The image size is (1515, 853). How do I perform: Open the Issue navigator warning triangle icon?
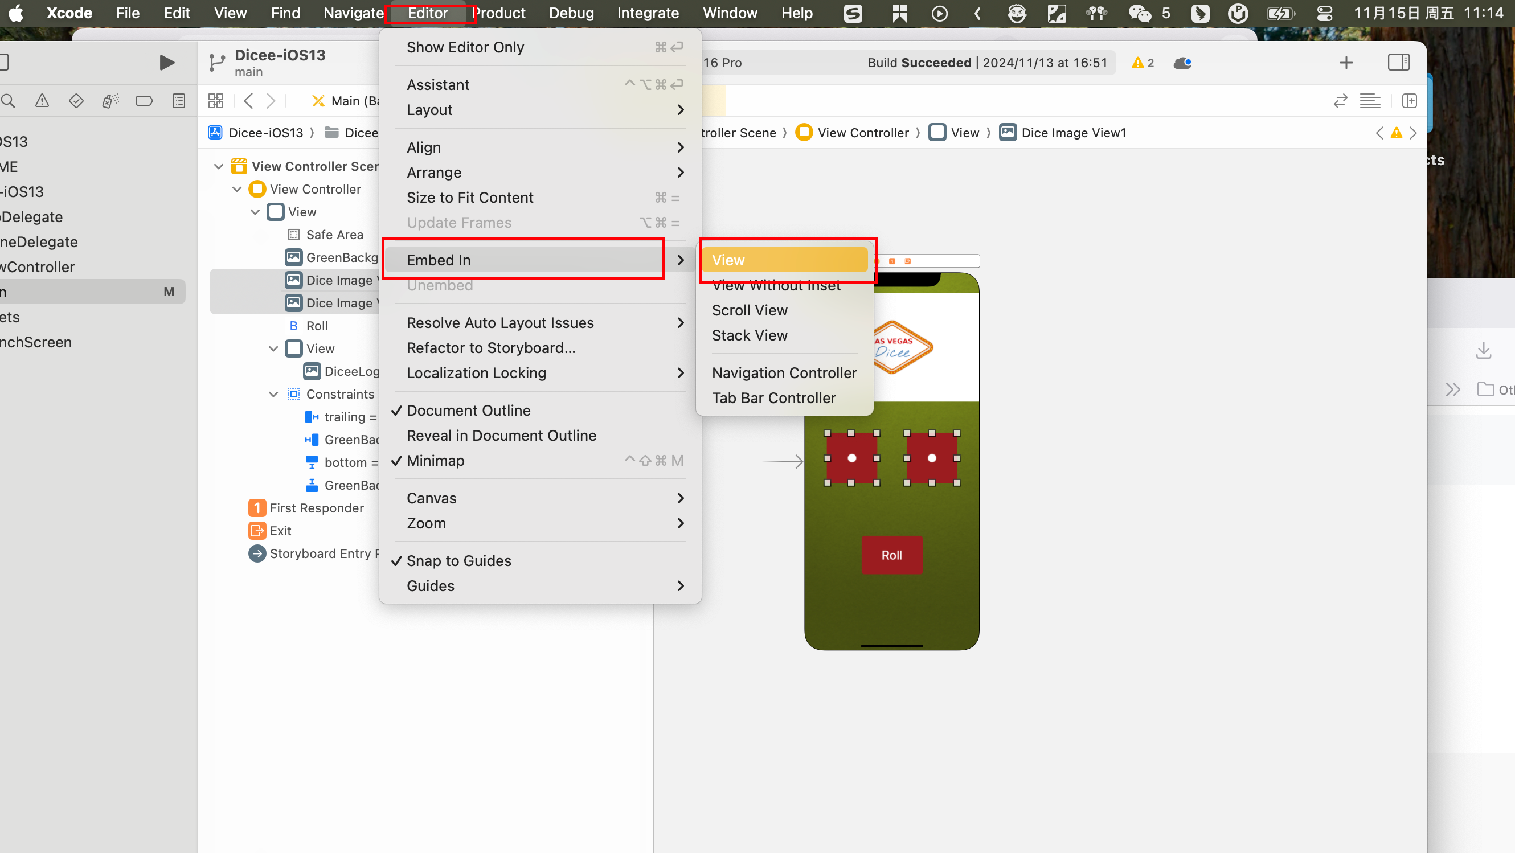click(x=42, y=101)
